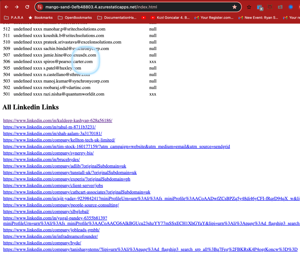Image resolution: width=300 pixels, height=254 pixels.
Task: Open the client-server jobs link
Action: (53, 186)
